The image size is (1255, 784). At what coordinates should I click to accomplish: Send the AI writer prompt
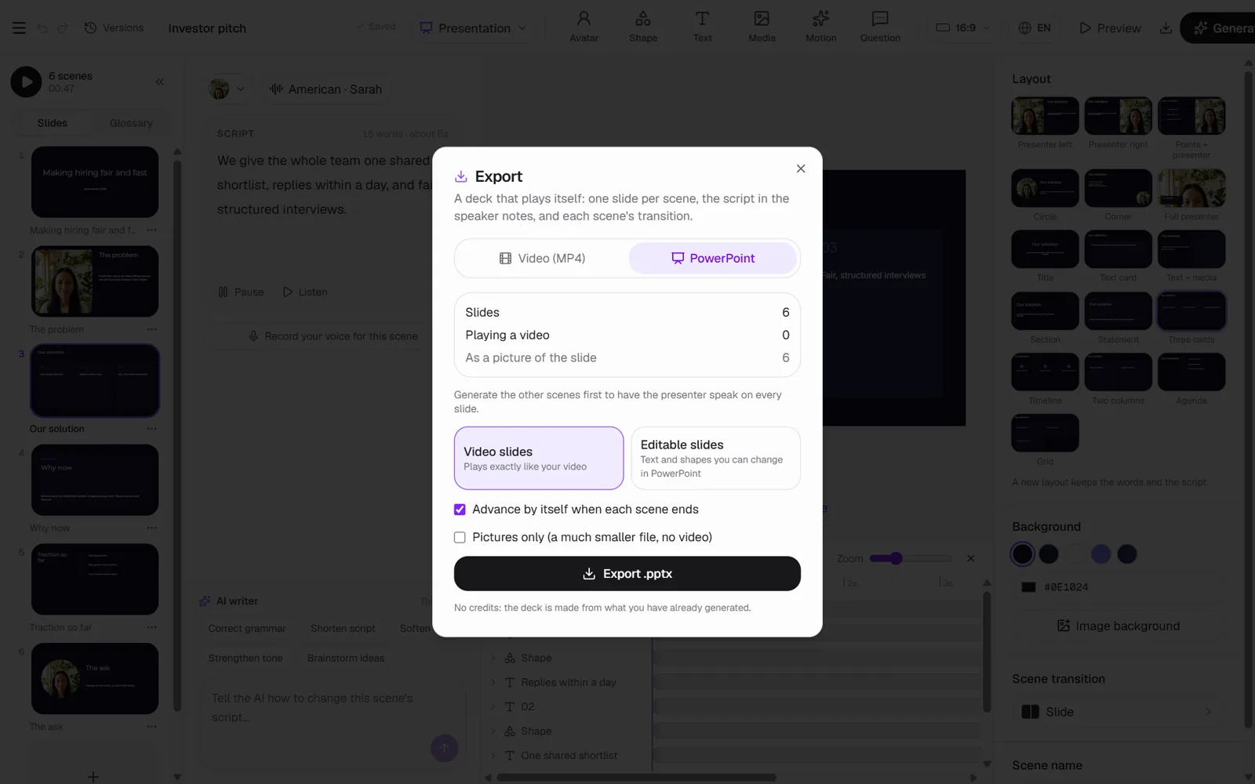tap(444, 748)
